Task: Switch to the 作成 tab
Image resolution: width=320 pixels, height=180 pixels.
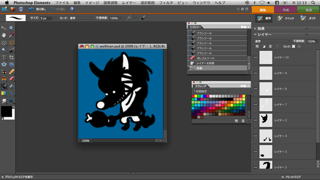Action: [285, 10]
